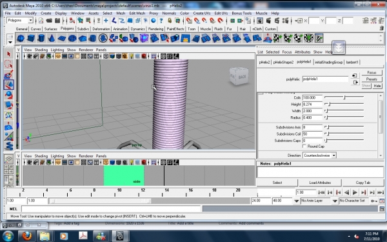This screenshot has width=387, height=242.
Task: Play animation backwards
Action: [347, 192]
